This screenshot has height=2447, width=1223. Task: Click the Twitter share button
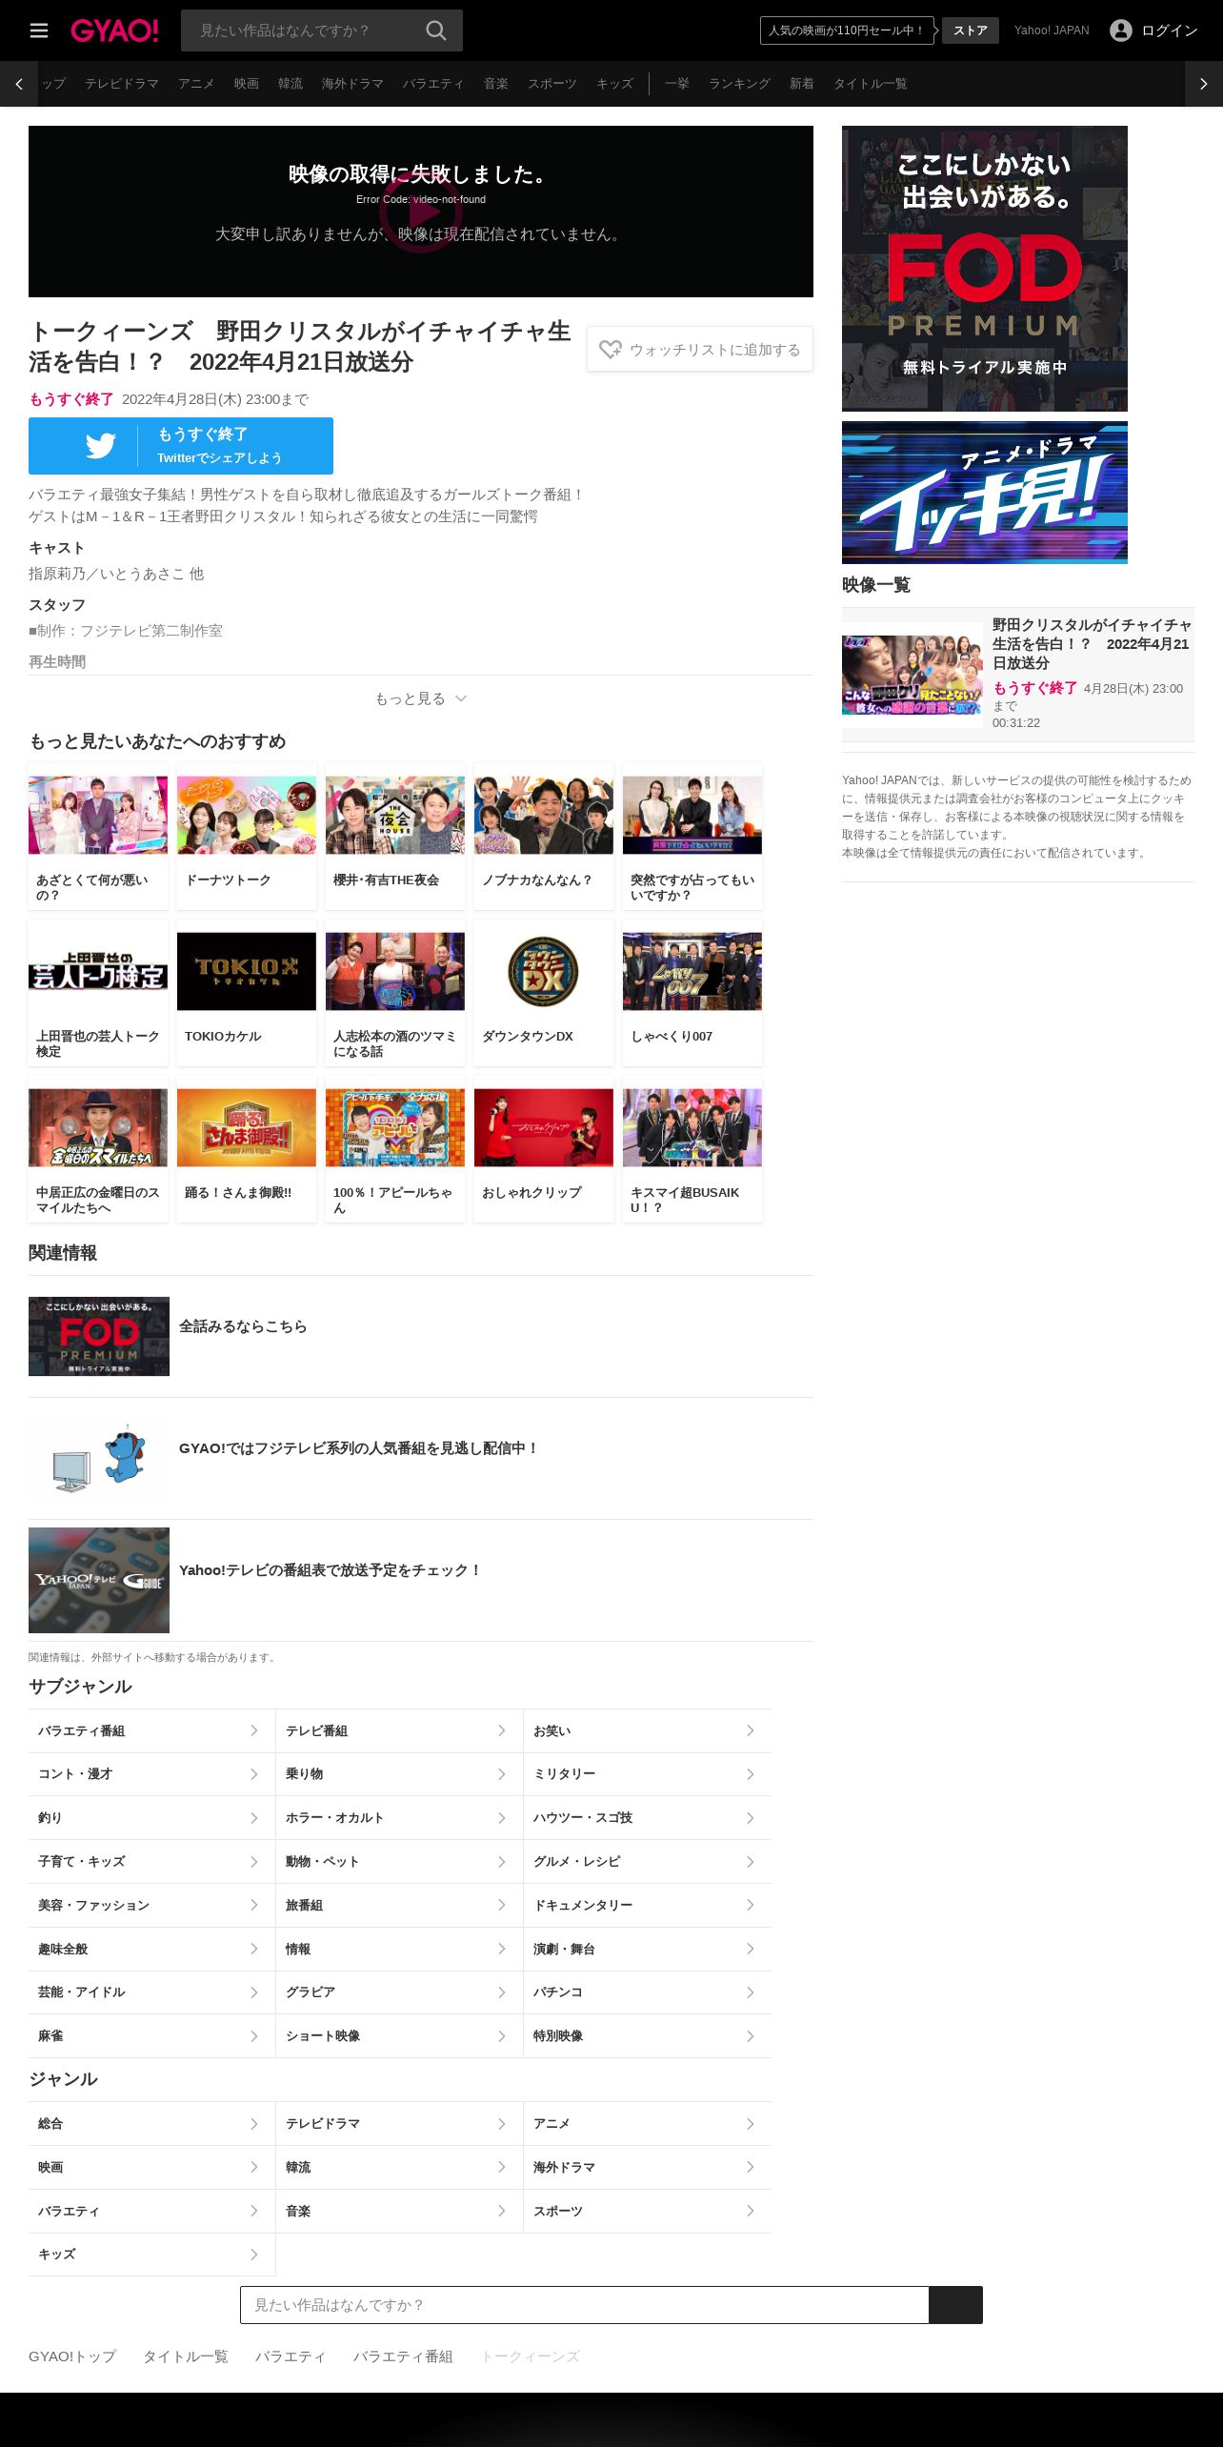point(181,446)
